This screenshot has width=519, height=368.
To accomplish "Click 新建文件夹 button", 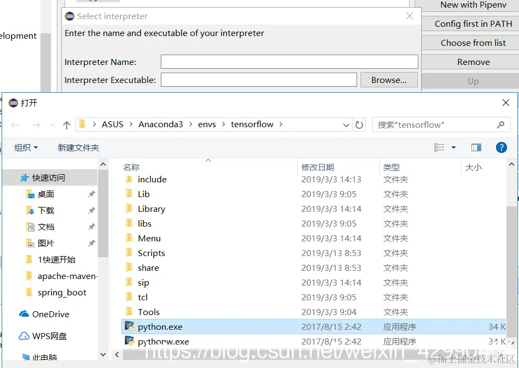I will tap(78, 147).
